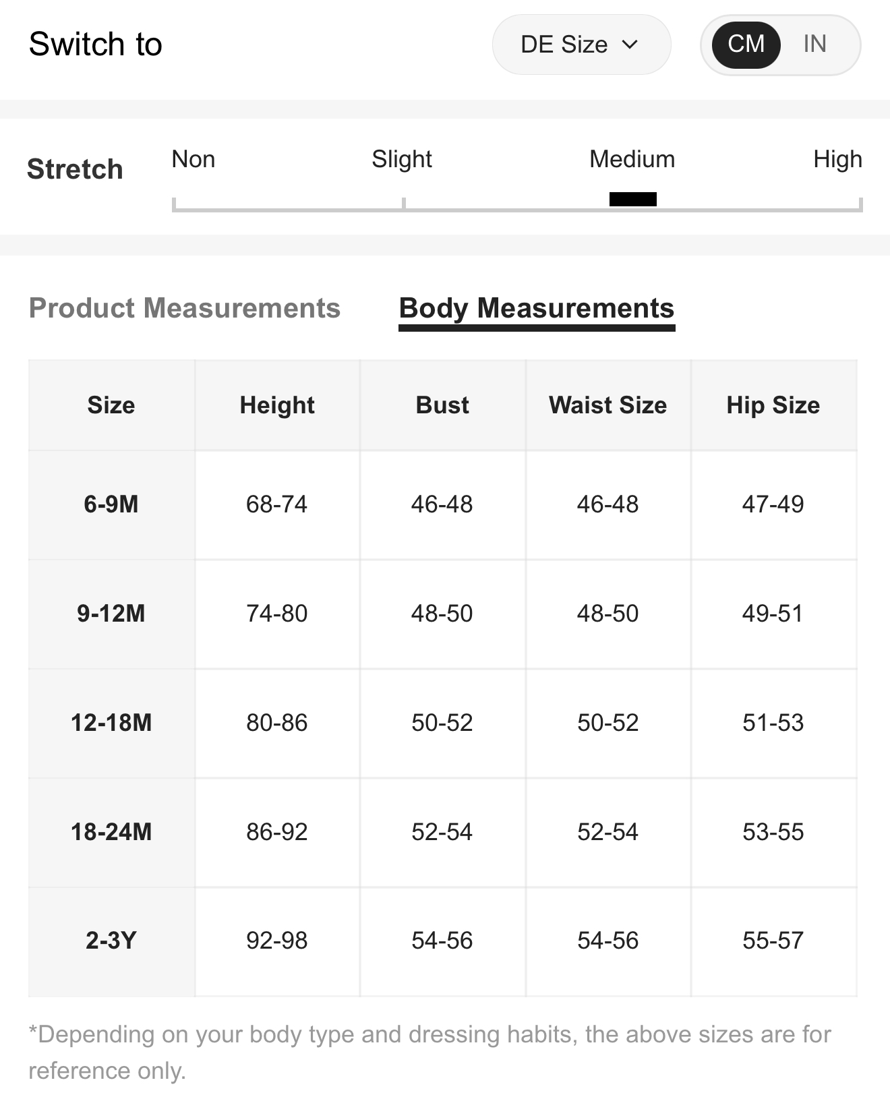Viewport: 890px width, 1097px height.
Task: Click the Bust column header
Action: click(442, 405)
